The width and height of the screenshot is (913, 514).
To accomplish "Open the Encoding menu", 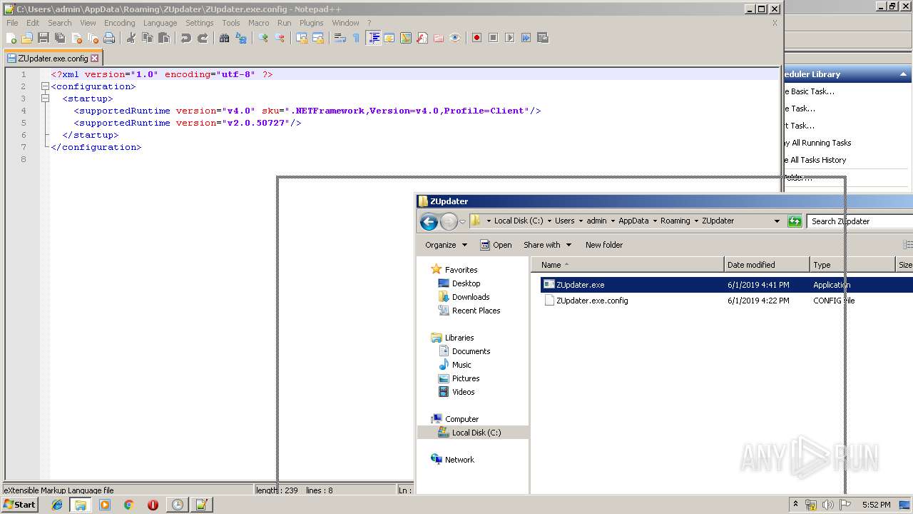I will (119, 23).
